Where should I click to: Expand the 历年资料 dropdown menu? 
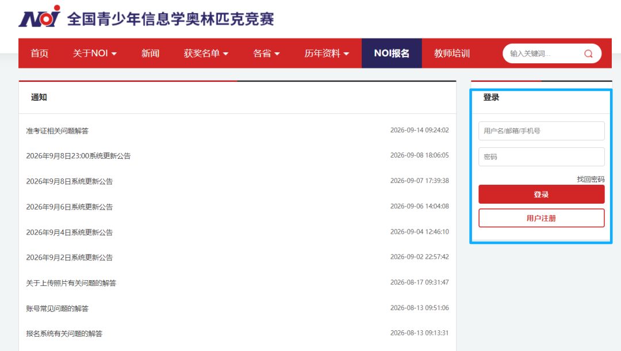pyautogui.click(x=327, y=53)
